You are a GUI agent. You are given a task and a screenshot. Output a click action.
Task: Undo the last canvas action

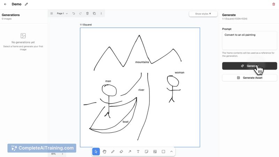click(x=74, y=14)
